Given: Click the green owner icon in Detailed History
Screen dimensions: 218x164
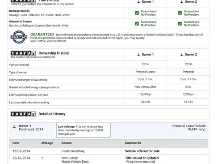Looking at the screenshot, I should tap(14, 126).
